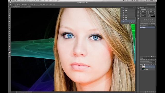
Task: Click the foreground color swatch in toolbox
Action: click(9, 51)
